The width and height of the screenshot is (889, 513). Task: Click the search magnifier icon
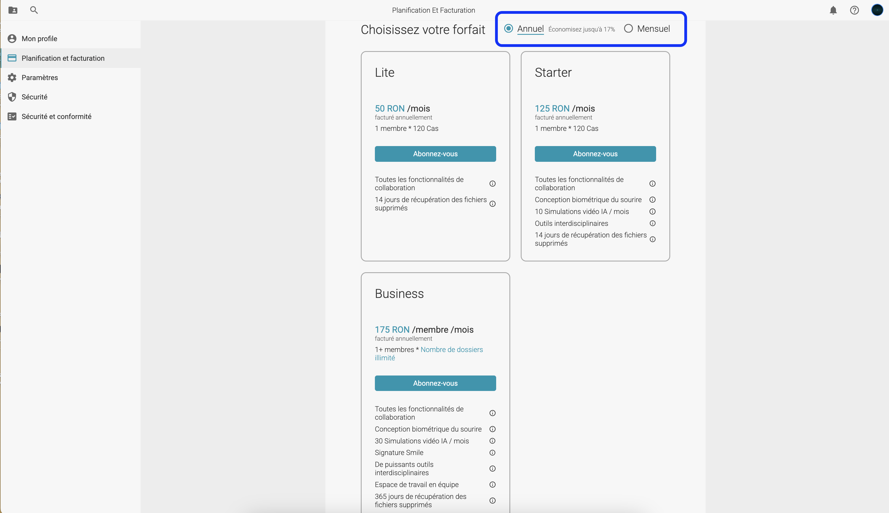tap(34, 10)
